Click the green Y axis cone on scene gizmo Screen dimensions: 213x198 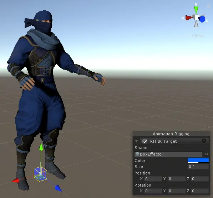pos(196,10)
